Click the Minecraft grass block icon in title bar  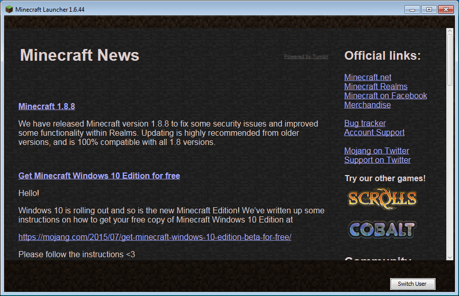tap(9, 9)
